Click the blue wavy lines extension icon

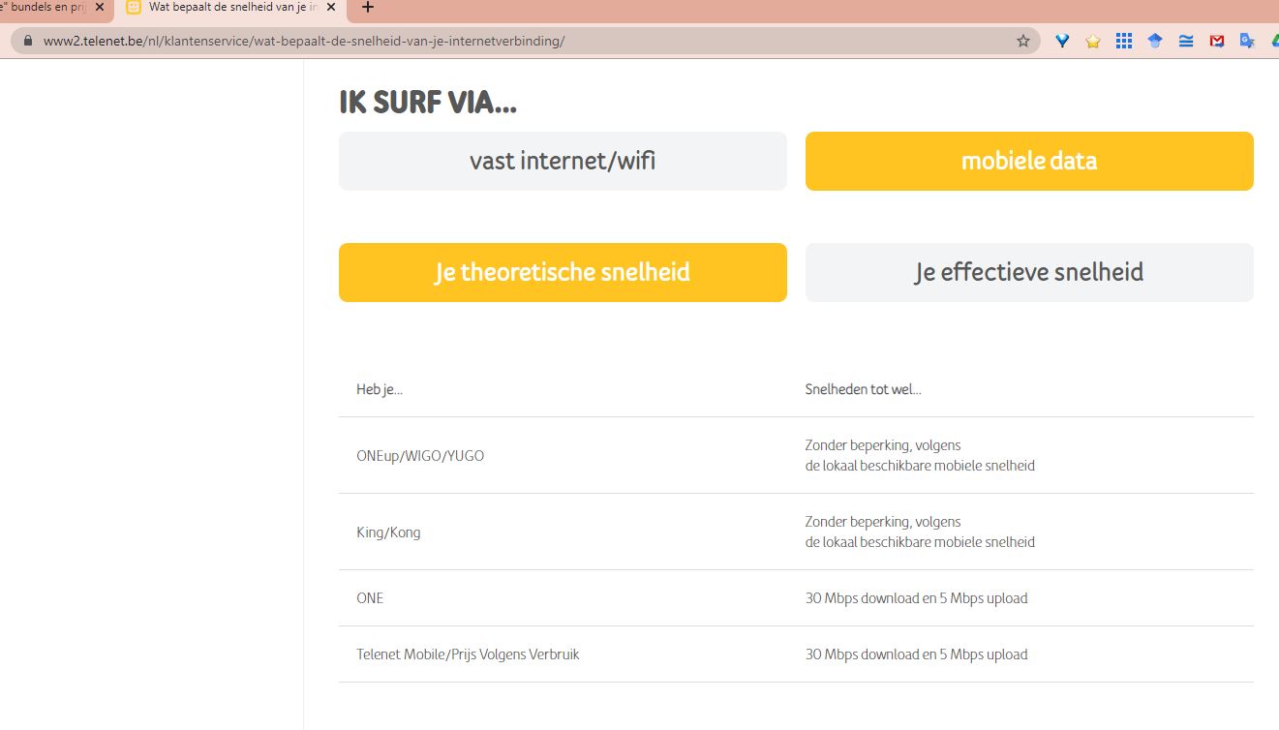point(1186,41)
